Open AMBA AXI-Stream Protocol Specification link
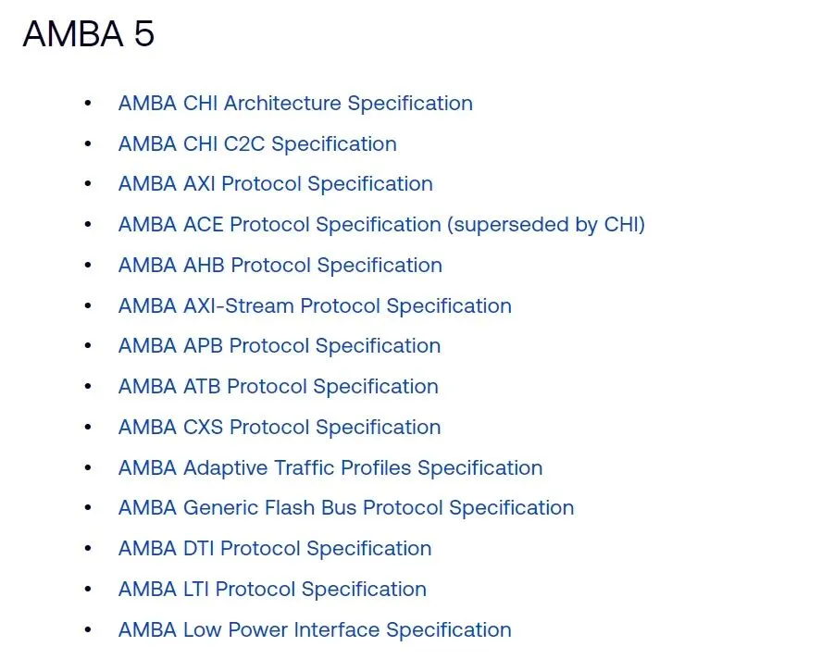 315,306
